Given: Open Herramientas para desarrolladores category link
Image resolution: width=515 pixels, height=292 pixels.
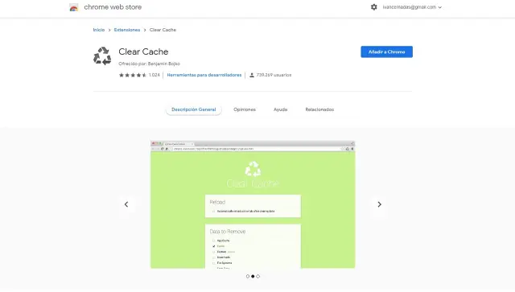Looking at the screenshot, I should [x=204, y=75].
